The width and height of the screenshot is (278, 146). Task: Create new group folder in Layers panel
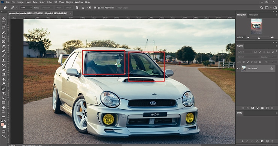click(262, 108)
